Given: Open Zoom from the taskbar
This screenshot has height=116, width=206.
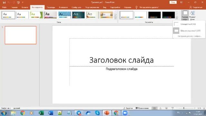Looking at the screenshot, I should coord(125,113).
